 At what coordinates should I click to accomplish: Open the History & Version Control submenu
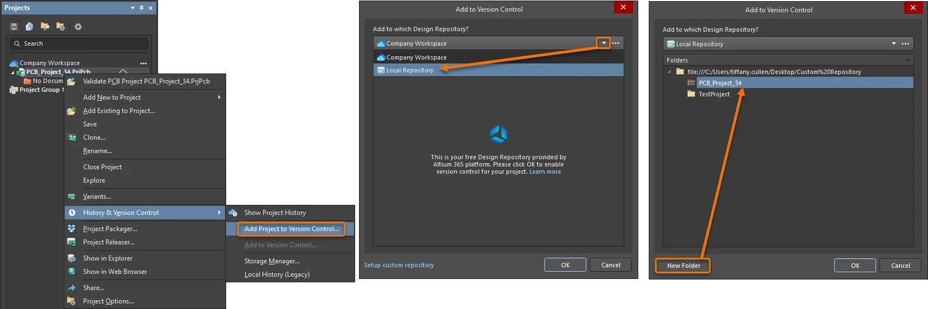(145, 212)
